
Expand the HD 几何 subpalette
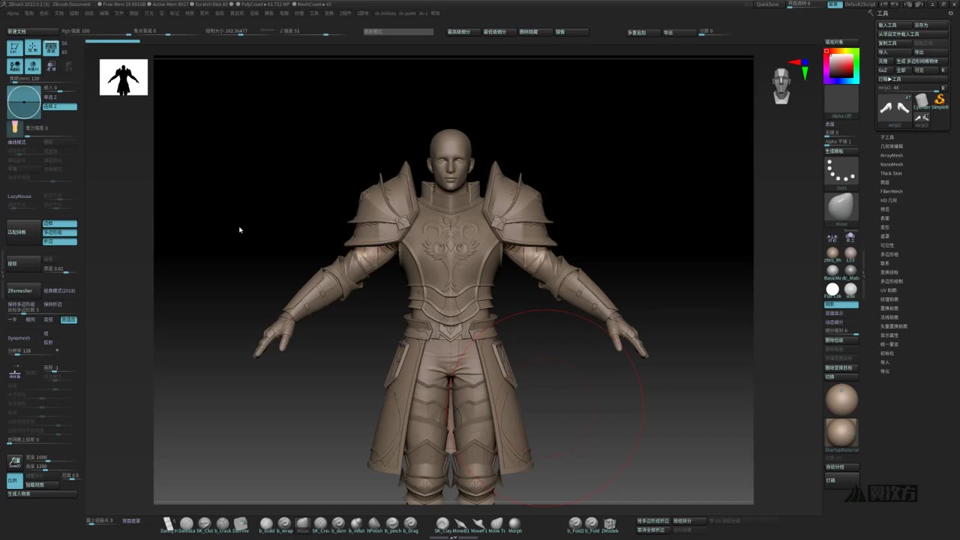click(889, 200)
